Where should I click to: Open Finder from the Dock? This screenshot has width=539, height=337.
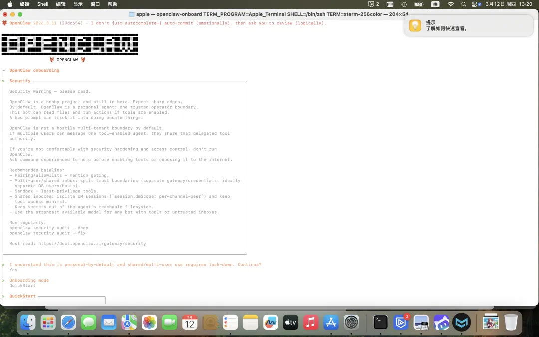[x=28, y=322]
